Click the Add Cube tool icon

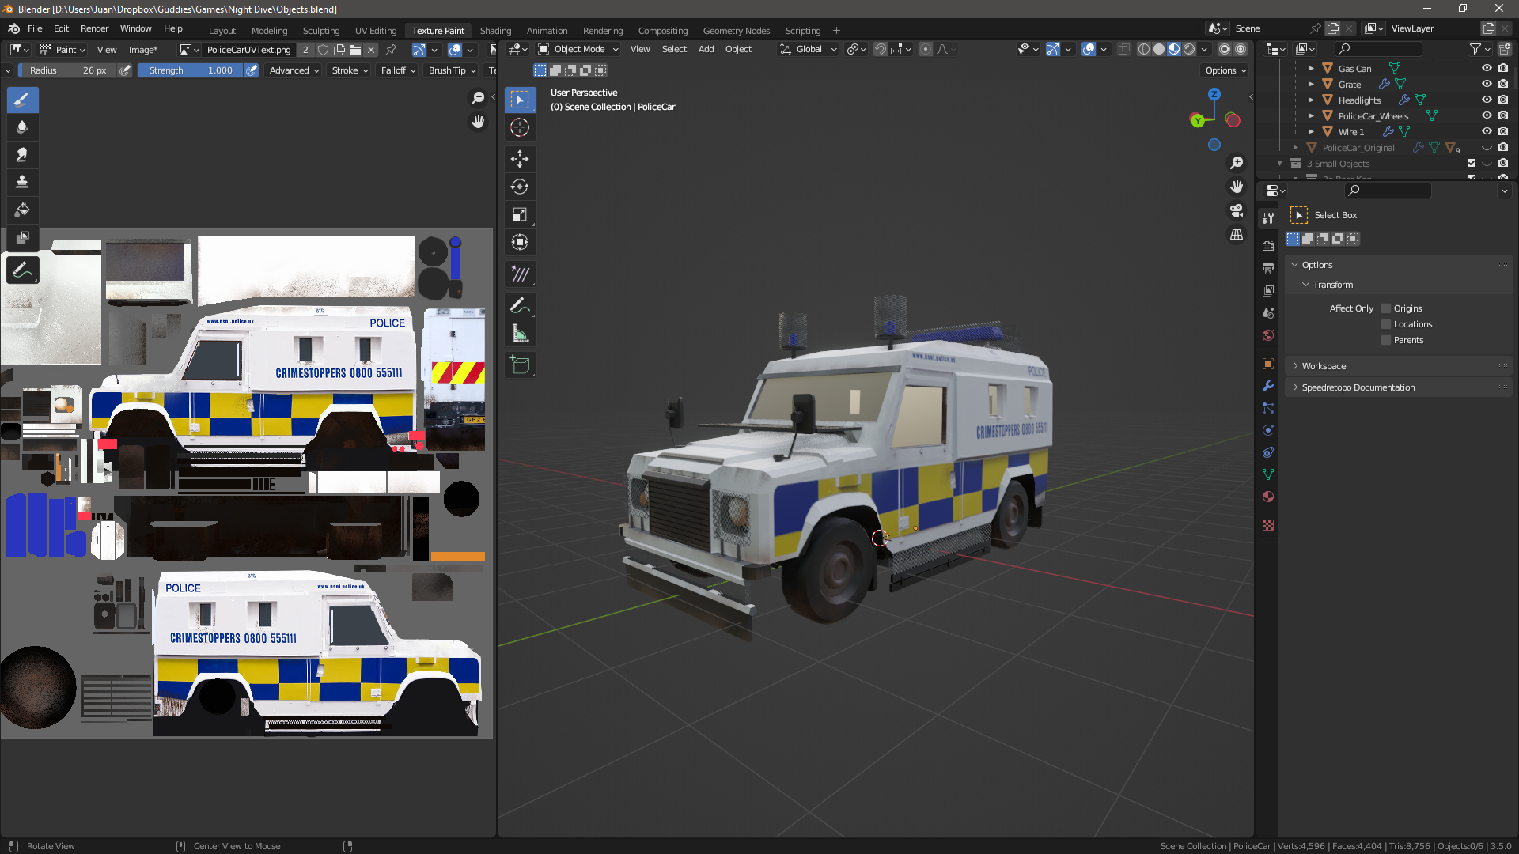pyautogui.click(x=520, y=365)
